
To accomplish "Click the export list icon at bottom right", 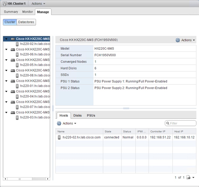I will 188,177.
